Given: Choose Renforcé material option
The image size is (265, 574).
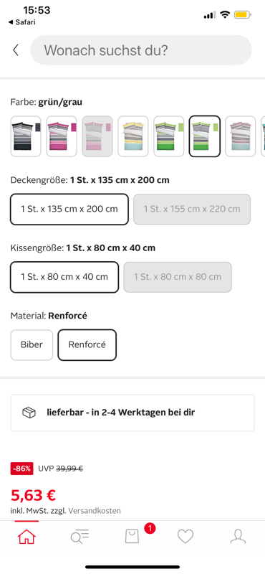Looking at the screenshot, I should coord(87,345).
